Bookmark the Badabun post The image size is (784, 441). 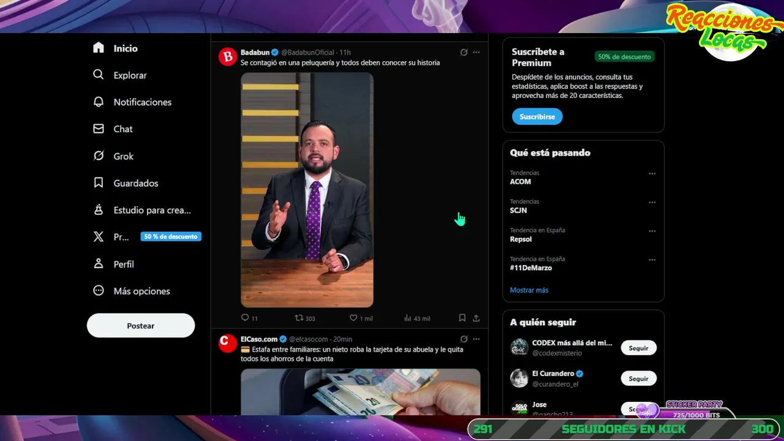462,318
